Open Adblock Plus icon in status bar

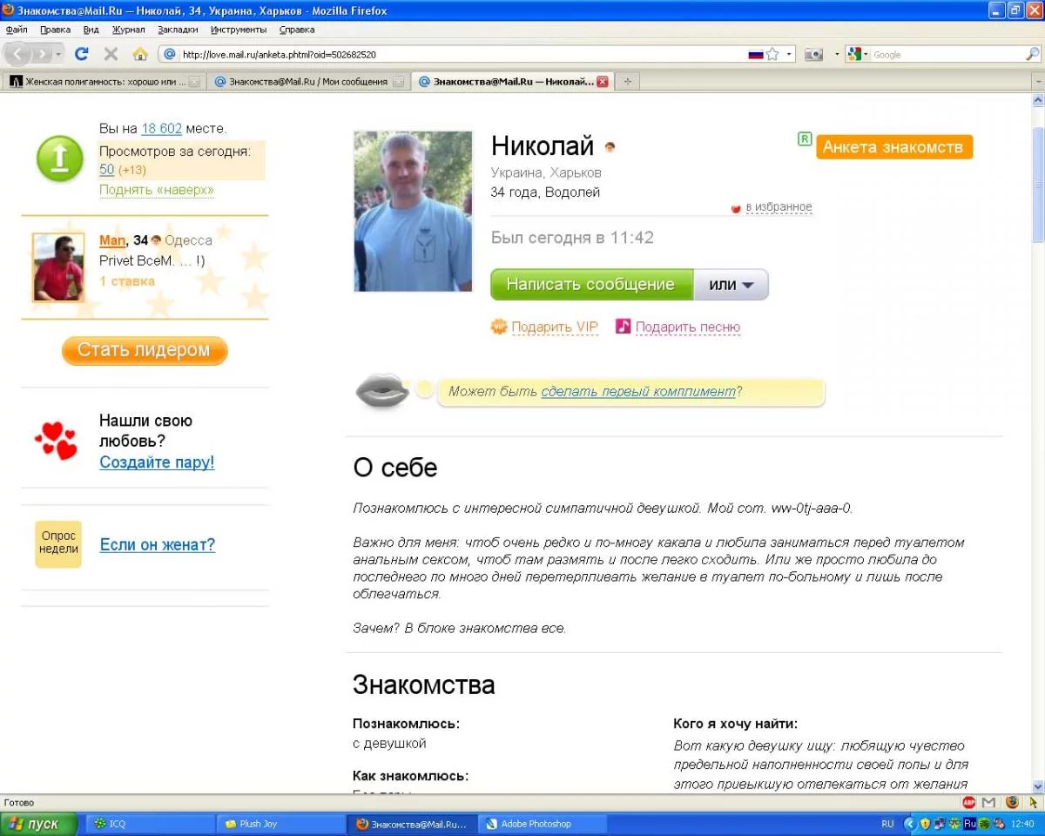tap(968, 802)
